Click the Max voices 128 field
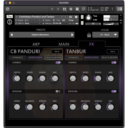128x128 pixels. (63, 20)
